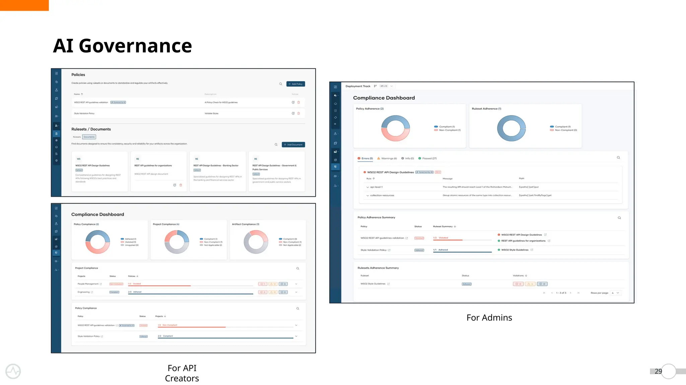
Task: Click the top grid icon in Policies screen sidebar
Action: [56, 73]
